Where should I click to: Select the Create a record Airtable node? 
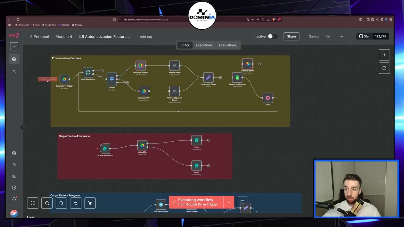[x=247, y=64]
